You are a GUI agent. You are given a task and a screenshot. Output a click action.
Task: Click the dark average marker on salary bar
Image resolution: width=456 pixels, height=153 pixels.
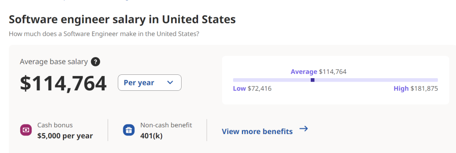pos(312,80)
